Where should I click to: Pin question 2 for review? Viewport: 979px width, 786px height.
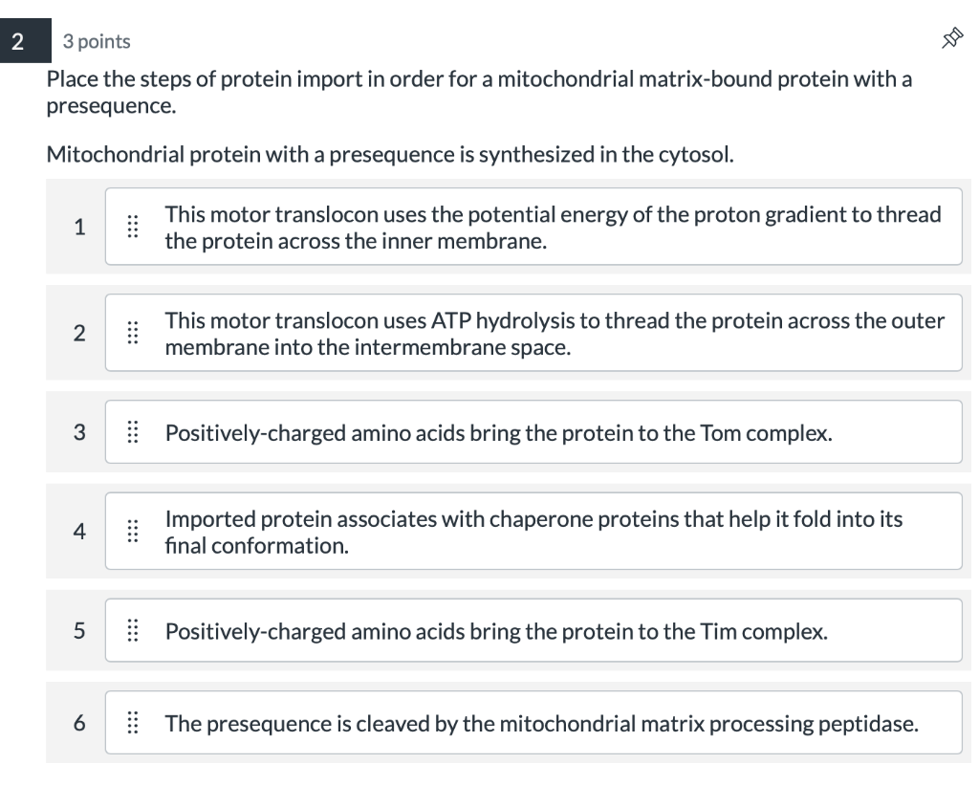pyautogui.click(x=951, y=38)
